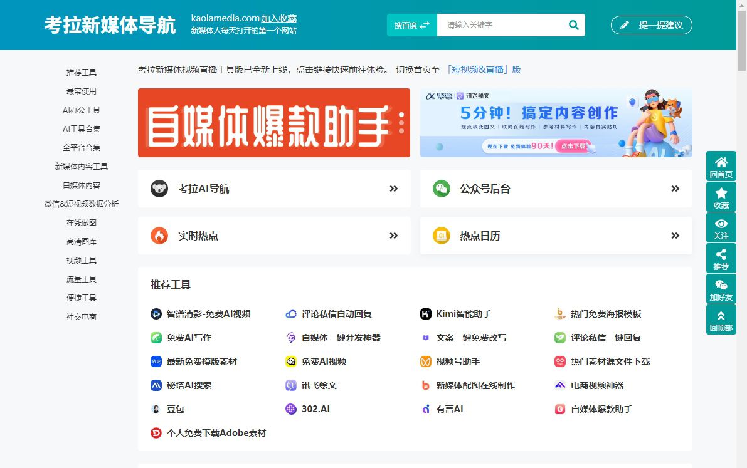Click 关注 eye icon in right sidebar
Screen dimensions: 747x468
click(x=721, y=224)
